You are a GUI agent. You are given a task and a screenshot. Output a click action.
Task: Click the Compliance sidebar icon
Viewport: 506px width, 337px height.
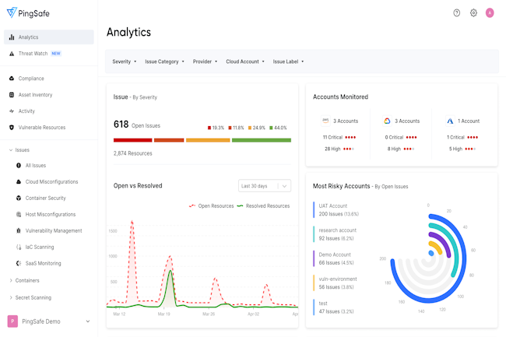point(12,79)
